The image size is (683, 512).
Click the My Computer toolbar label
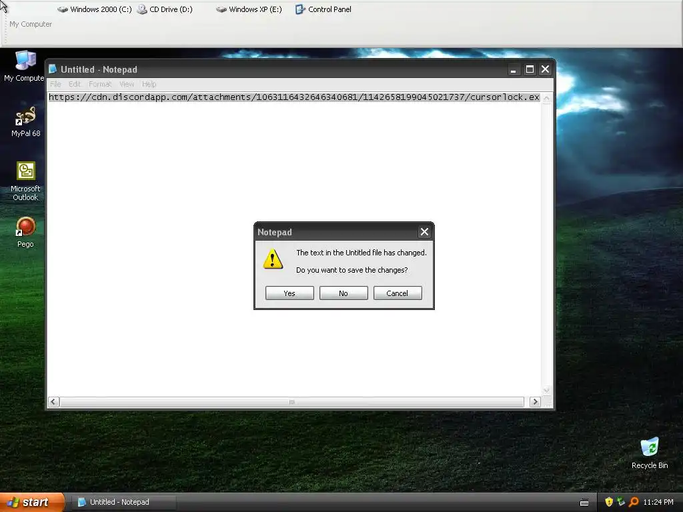31,24
